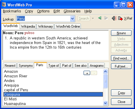Click the list scrollbar down arrow
Screen dimensions: 135x109
(105, 103)
